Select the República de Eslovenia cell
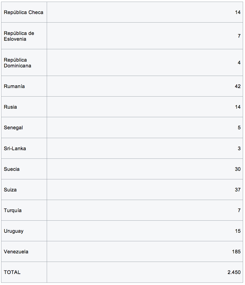Viewport: 245px width, 285px height. coord(19,36)
